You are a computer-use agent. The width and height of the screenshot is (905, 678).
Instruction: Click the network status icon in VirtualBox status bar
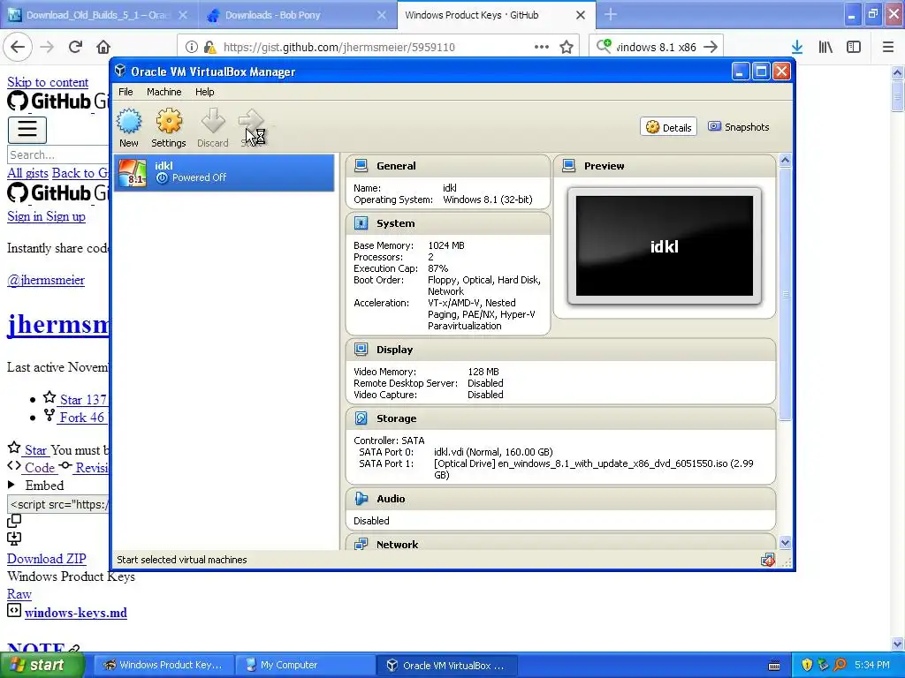[768, 560]
